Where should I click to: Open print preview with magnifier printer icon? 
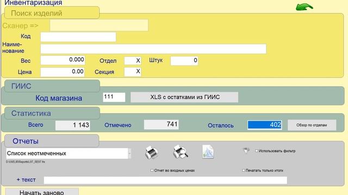[x=181, y=152]
